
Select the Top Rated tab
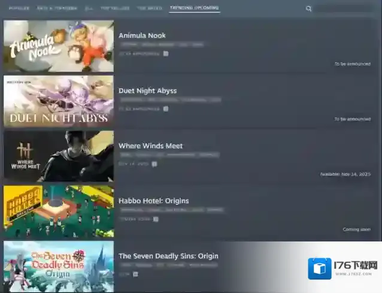pos(150,9)
